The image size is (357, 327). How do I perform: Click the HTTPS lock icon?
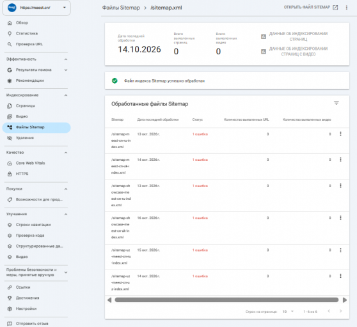[10, 174]
